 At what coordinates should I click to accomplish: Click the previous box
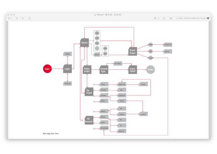point(122,114)
